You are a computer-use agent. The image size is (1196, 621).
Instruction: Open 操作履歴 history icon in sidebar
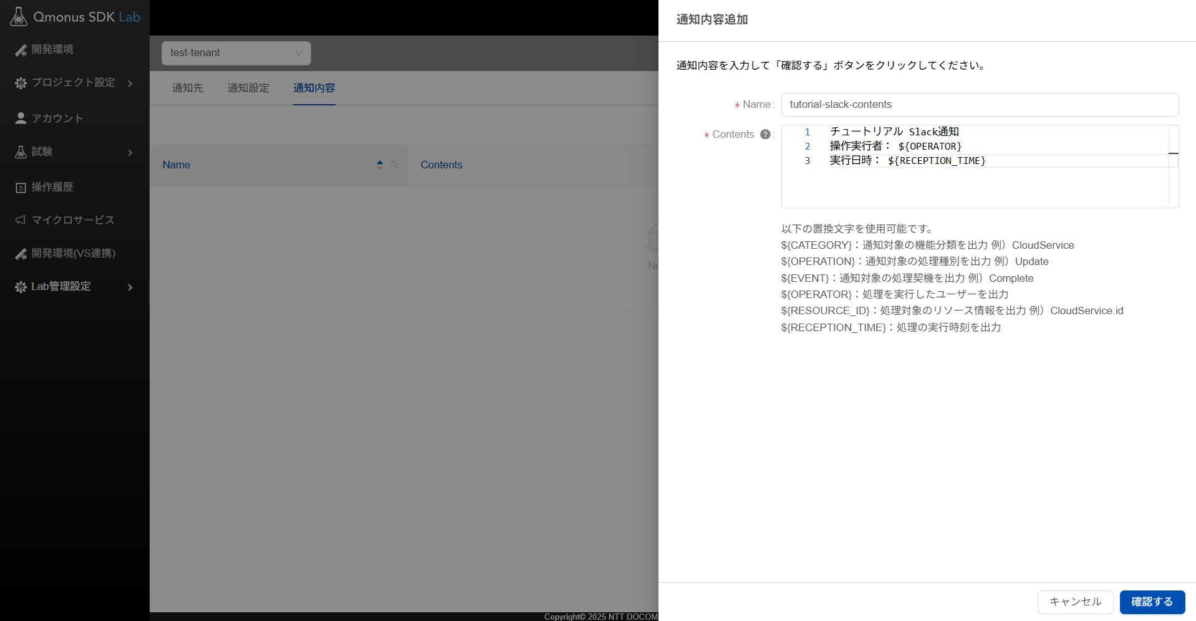point(21,188)
